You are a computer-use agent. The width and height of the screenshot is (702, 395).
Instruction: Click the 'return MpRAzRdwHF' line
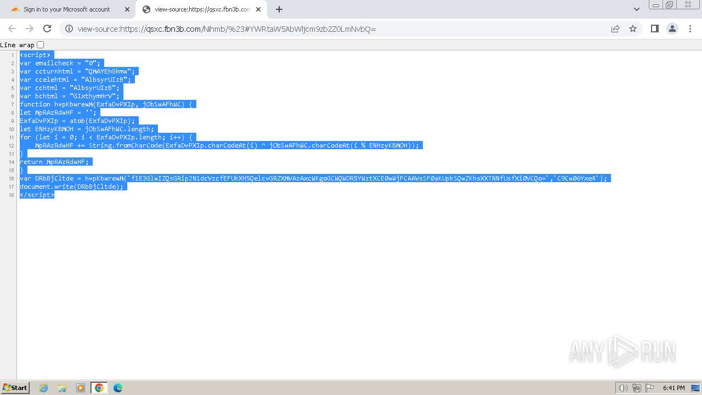coord(54,162)
